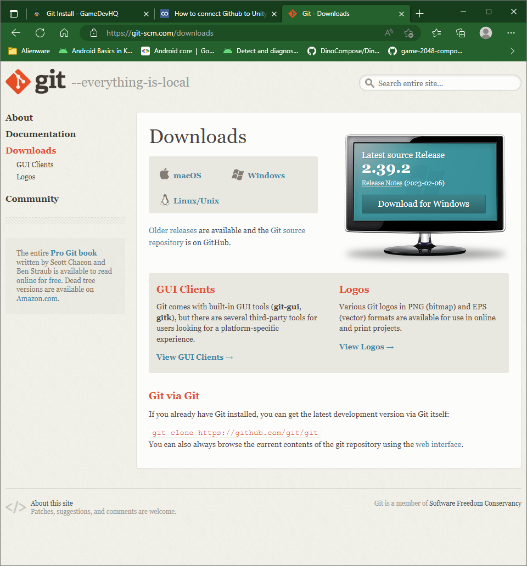Click the browser back arrow
The image size is (527, 566).
click(15, 33)
